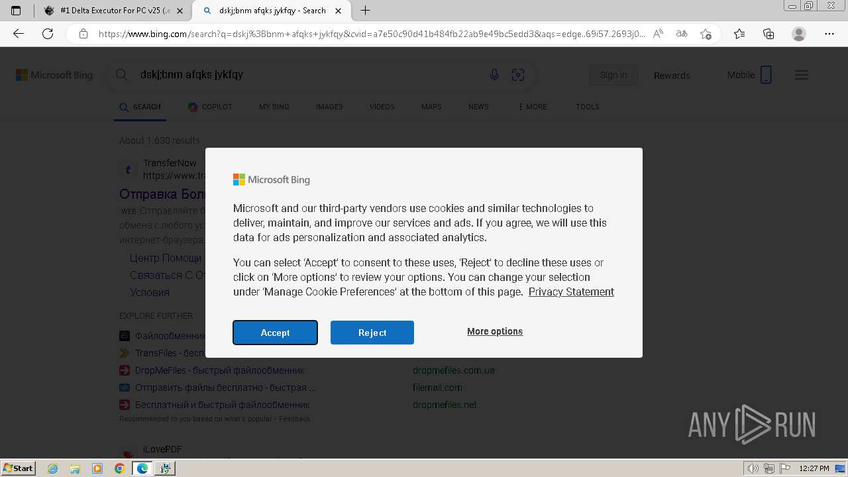
Task: Launch Internet Explorer from taskbar
Action: pyautogui.click(x=52, y=468)
